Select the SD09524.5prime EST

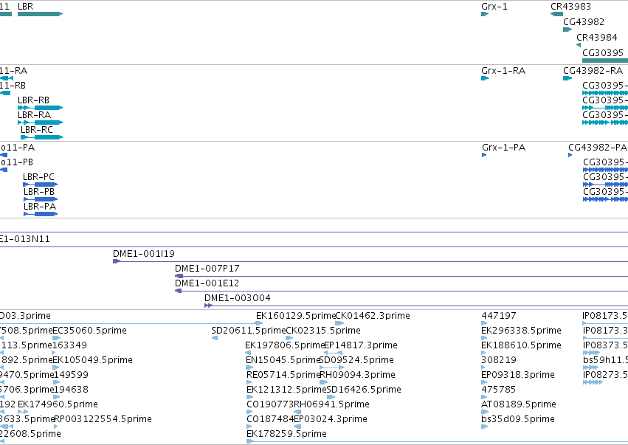click(331, 368)
